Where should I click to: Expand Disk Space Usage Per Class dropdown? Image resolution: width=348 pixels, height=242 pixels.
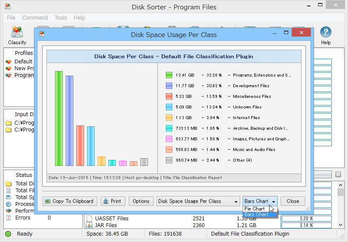coord(198,201)
